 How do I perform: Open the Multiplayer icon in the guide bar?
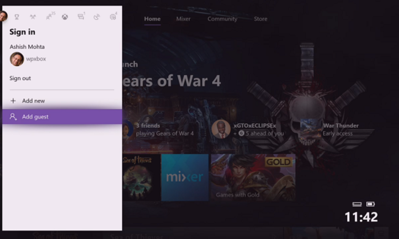point(33,17)
